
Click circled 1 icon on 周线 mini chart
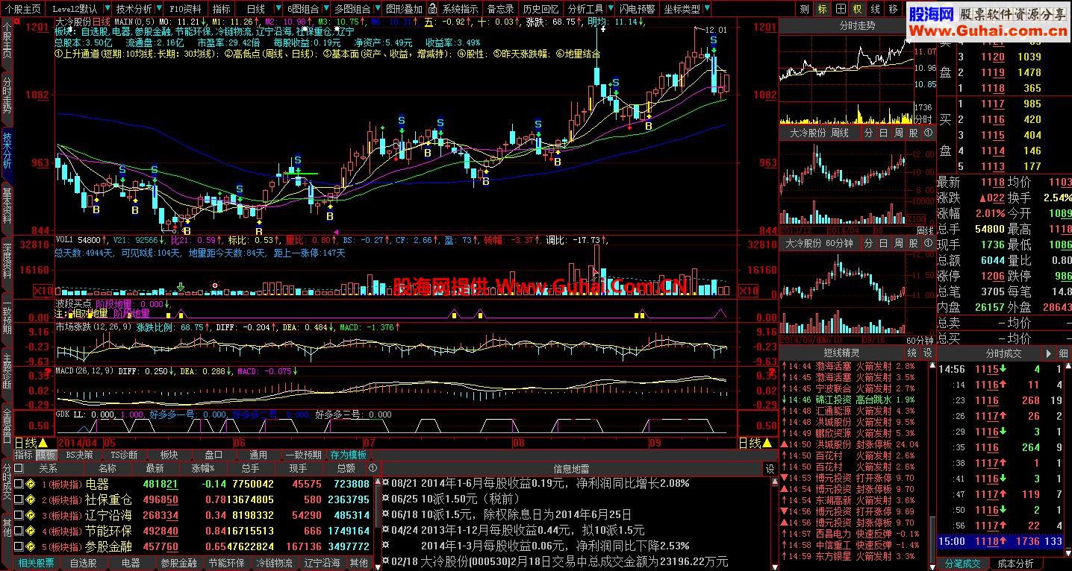click(x=928, y=133)
